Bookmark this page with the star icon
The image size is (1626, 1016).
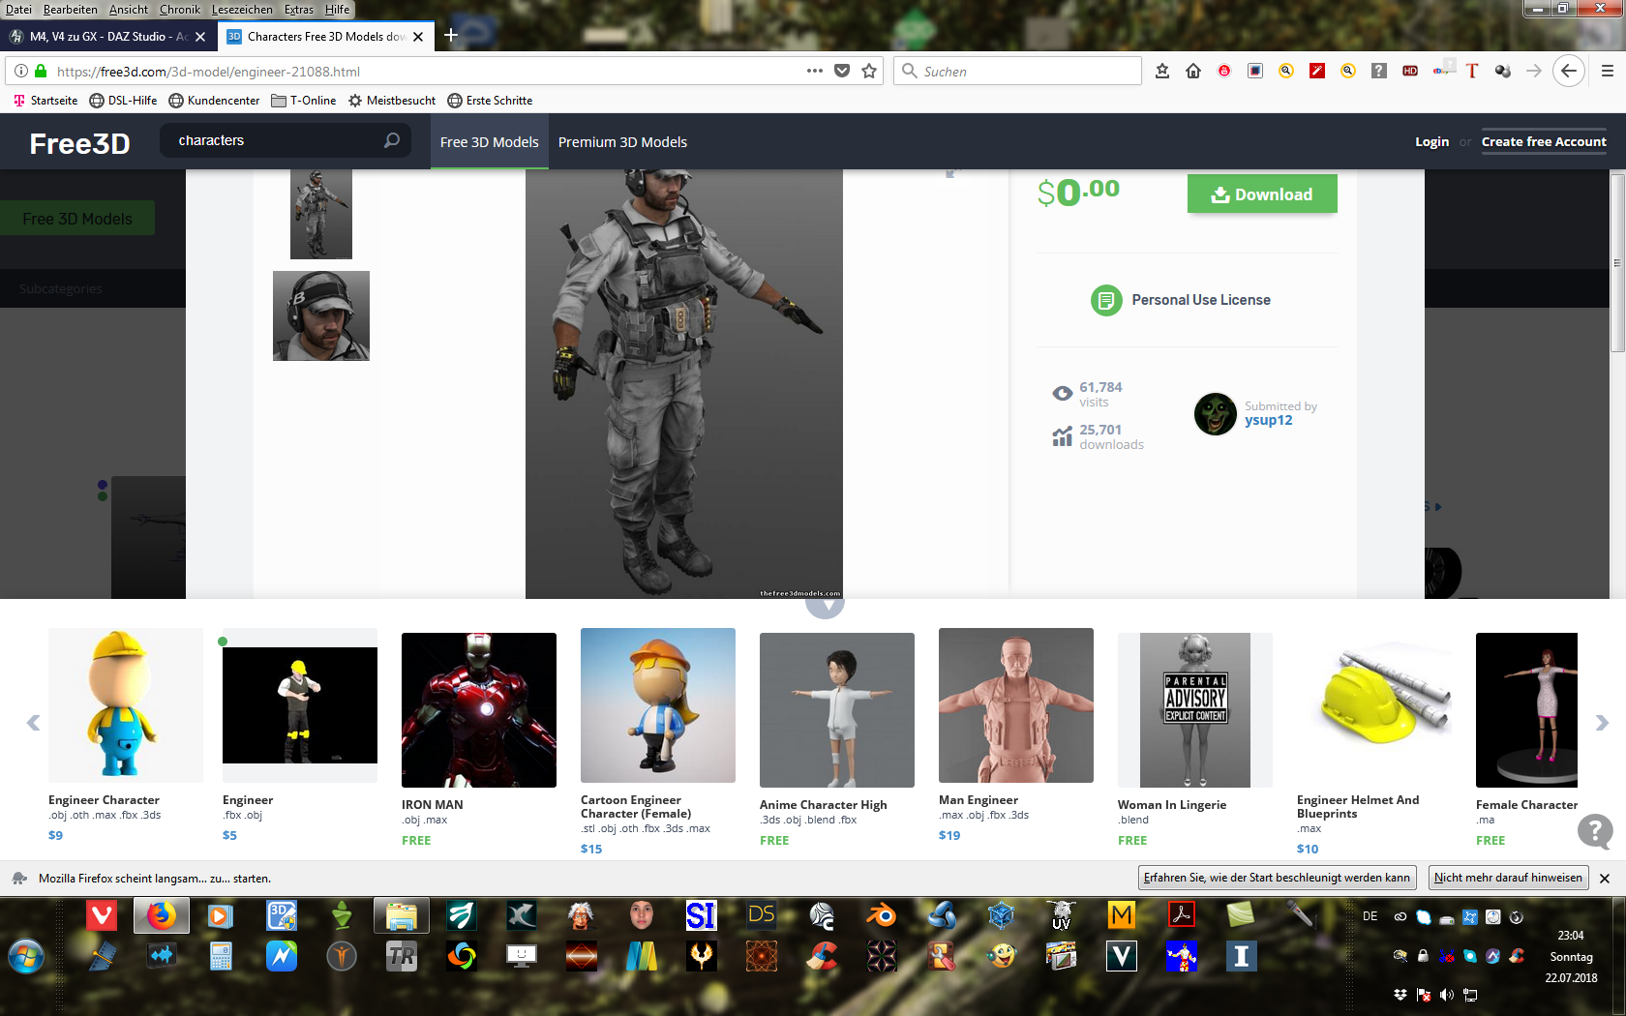(x=869, y=71)
